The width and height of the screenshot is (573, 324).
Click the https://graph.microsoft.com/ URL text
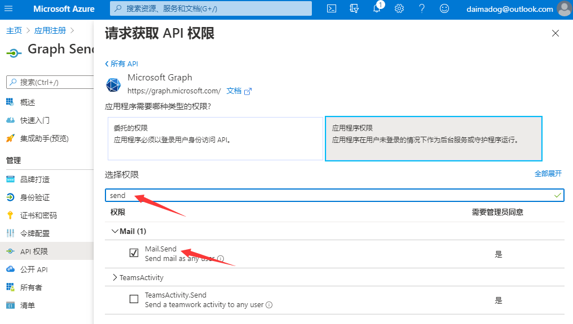coord(174,91)
